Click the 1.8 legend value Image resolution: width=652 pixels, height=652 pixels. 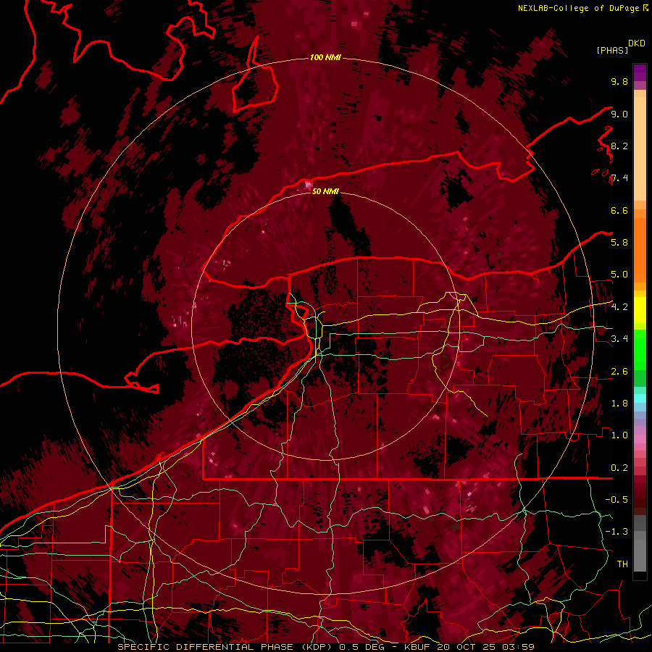tap(619, 404)
